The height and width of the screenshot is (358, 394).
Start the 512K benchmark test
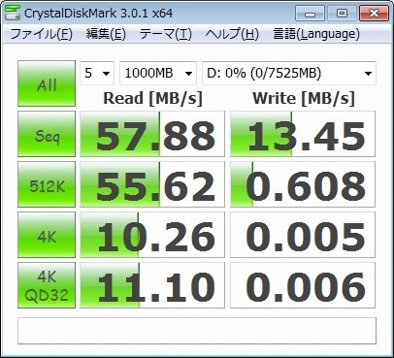47,184
